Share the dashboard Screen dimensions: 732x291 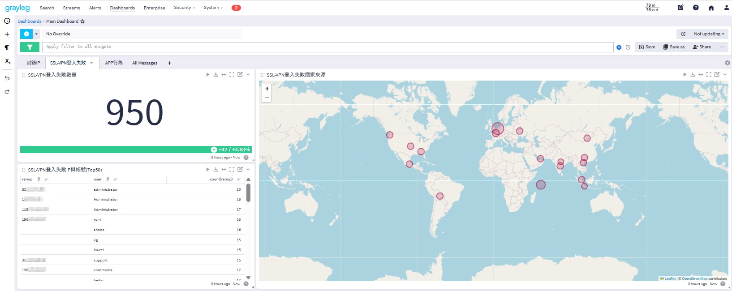click(x=702, y=47)
